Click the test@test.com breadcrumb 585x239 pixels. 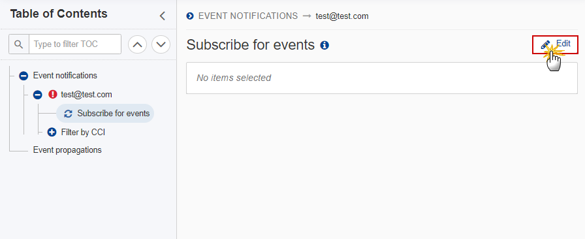coord(342,16)
